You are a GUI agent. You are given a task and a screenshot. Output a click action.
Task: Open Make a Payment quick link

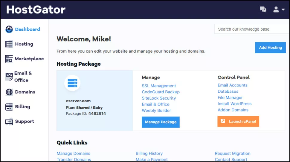(152, 159)
